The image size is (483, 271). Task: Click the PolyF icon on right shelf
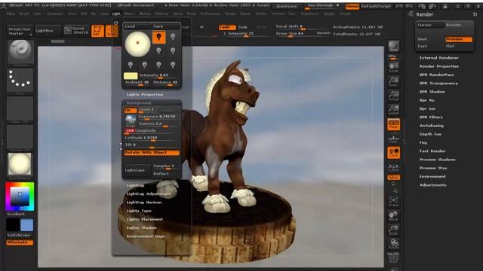(393, 257)
